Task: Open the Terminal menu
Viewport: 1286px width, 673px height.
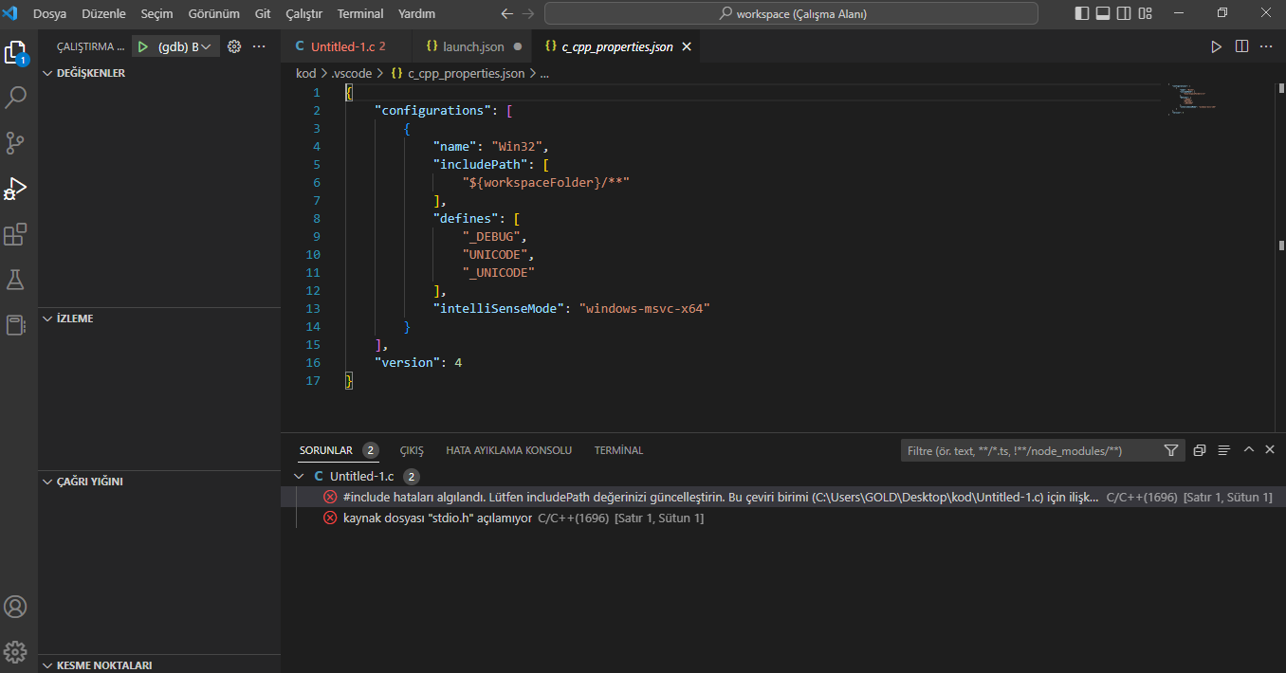Action: click(360, 14)
